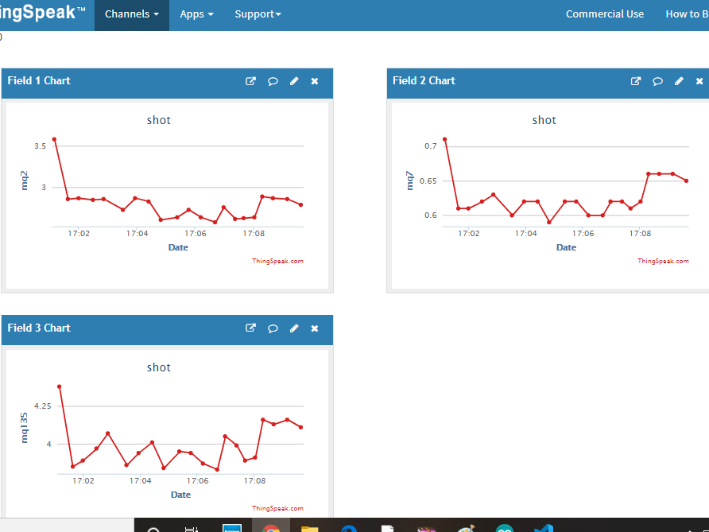
Task: Edit Field 3 Chart with pencil icon
Action: click(294, 328)
